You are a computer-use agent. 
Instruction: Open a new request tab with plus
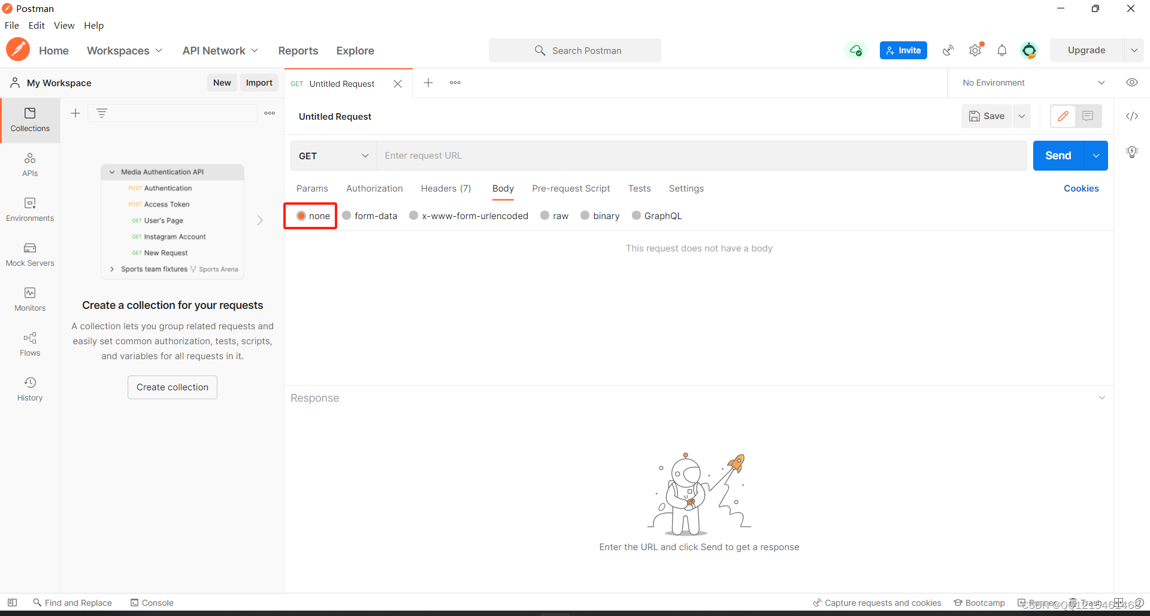tap(428, 83)
